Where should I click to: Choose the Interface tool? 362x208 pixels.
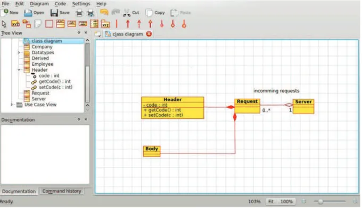(71, 24)
